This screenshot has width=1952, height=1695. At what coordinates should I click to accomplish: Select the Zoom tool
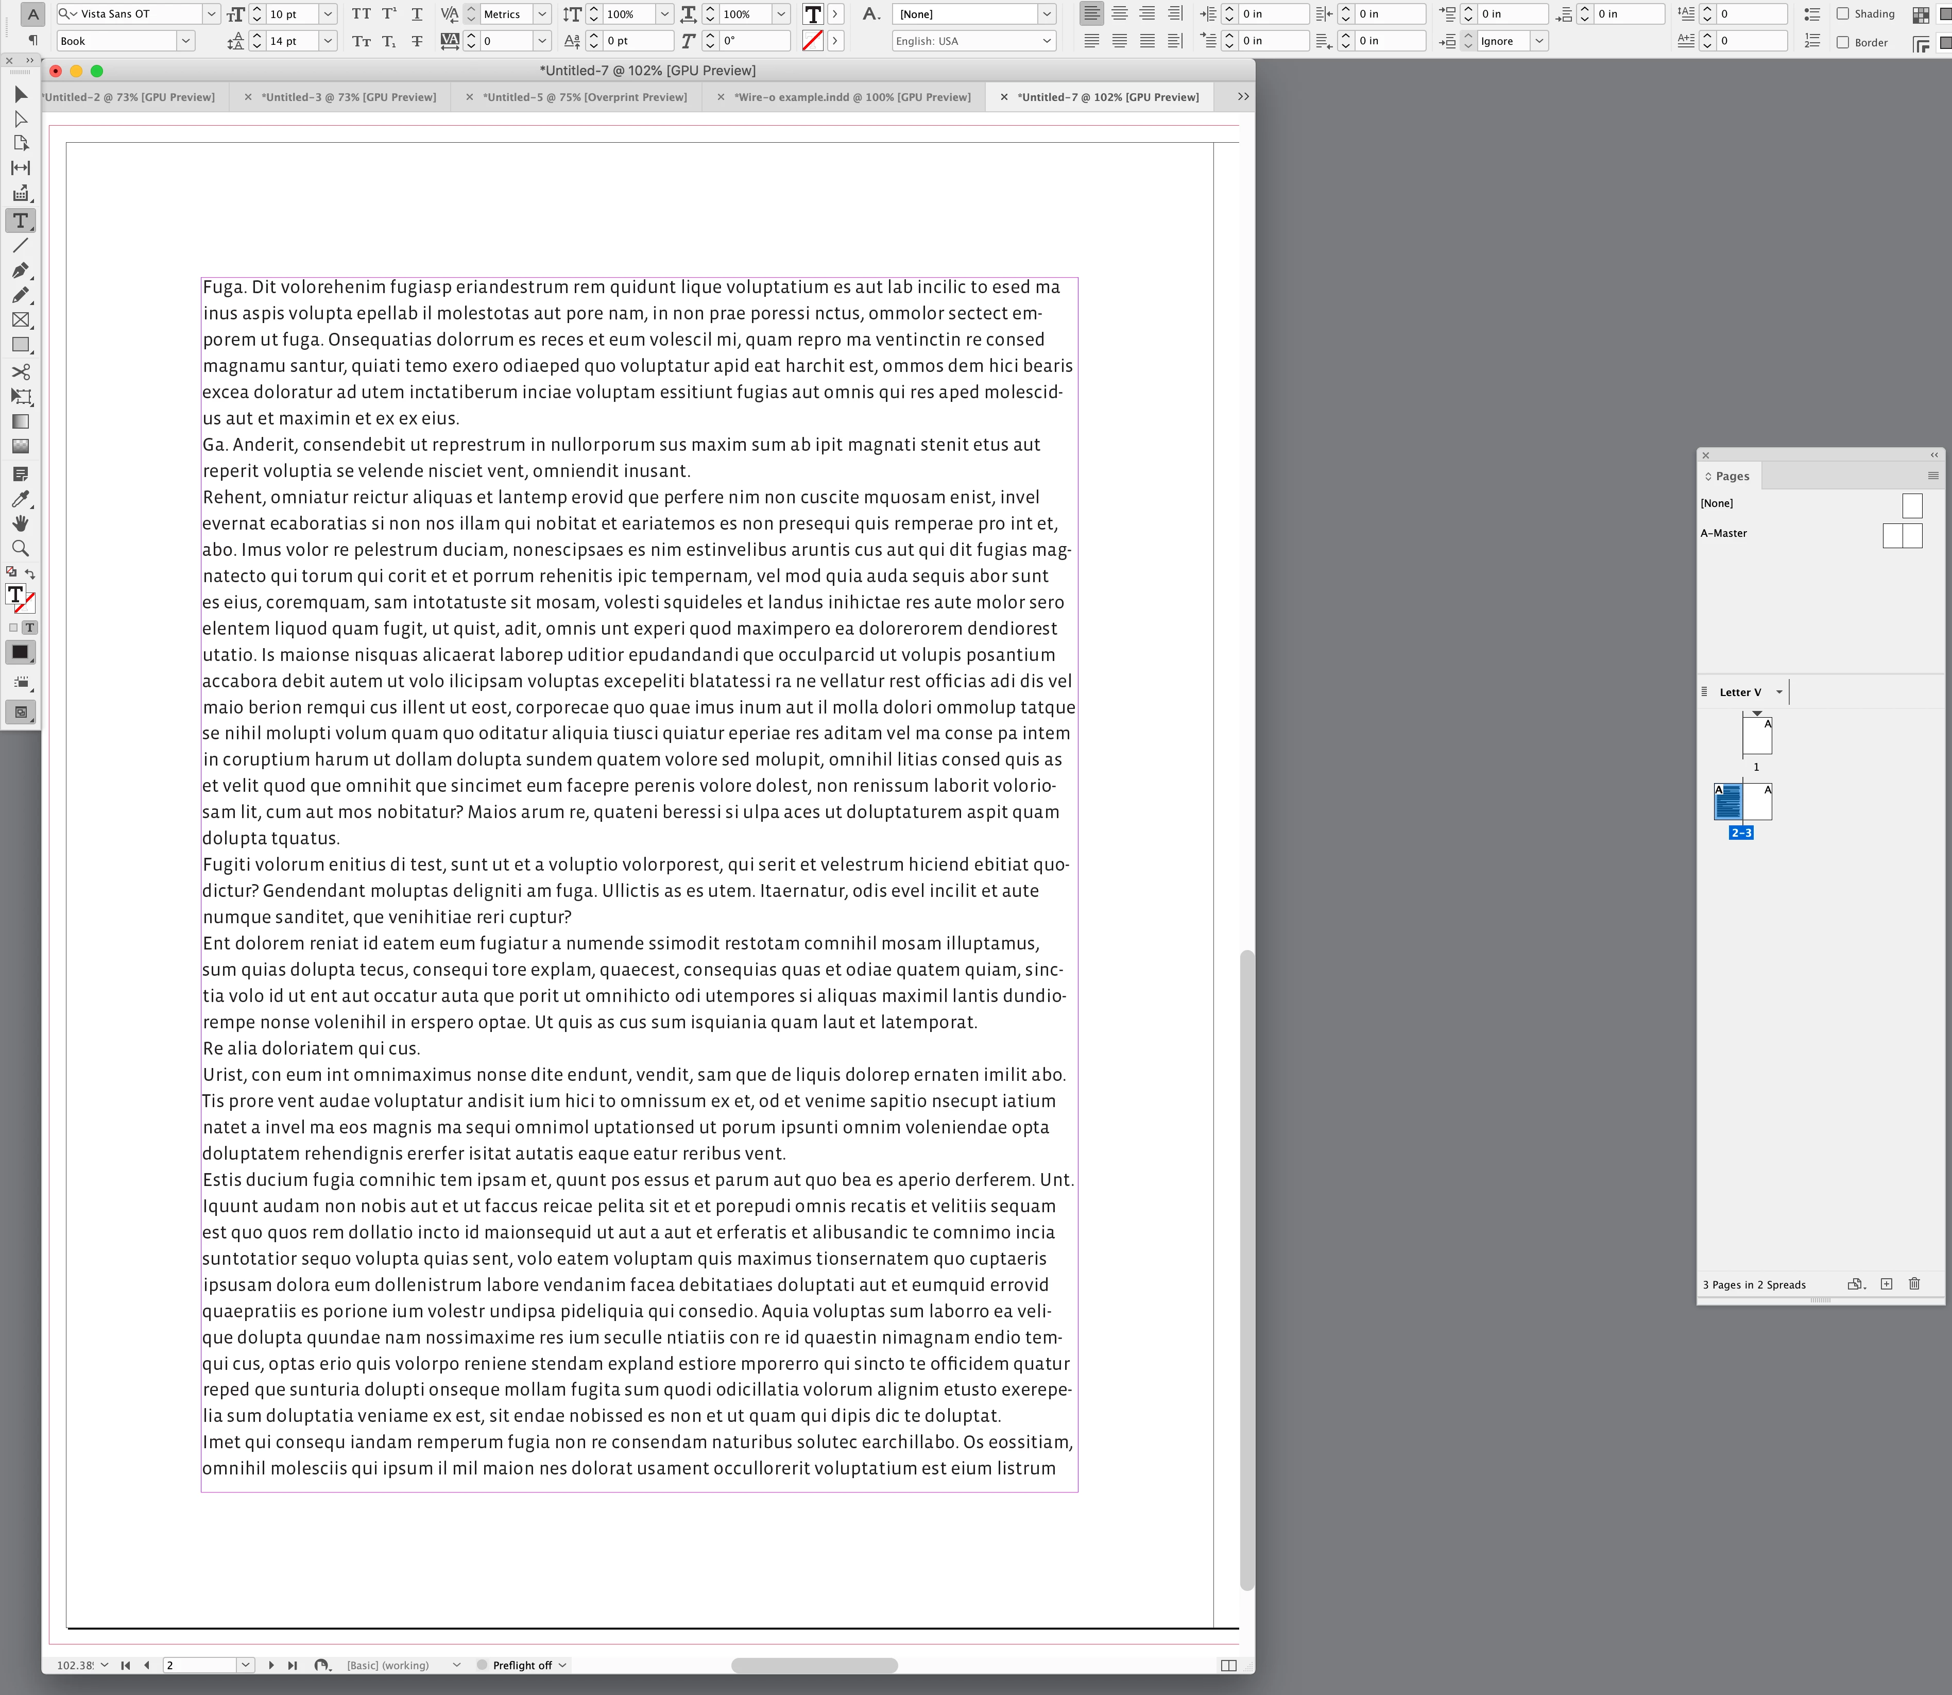pos(20,549)
